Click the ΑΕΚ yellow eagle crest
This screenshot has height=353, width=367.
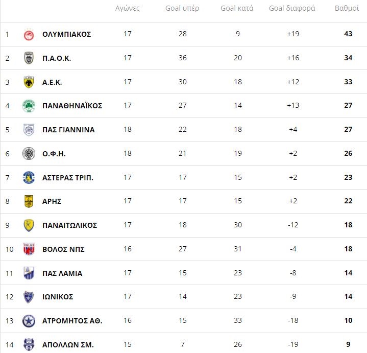pos(29,82)
